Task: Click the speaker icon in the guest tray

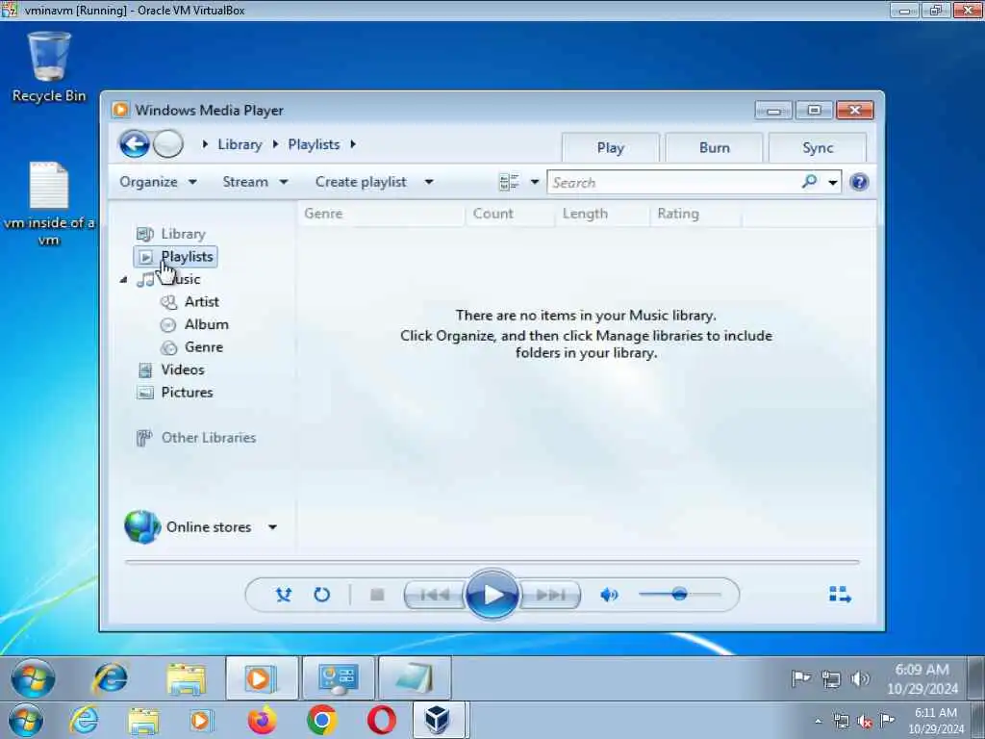Action: click(860, 678)
